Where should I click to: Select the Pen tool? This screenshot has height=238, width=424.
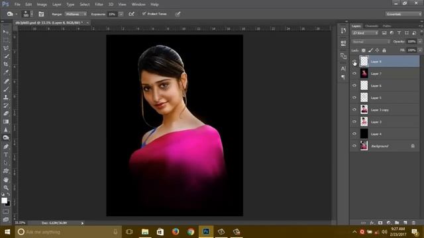tap(6, 147)
